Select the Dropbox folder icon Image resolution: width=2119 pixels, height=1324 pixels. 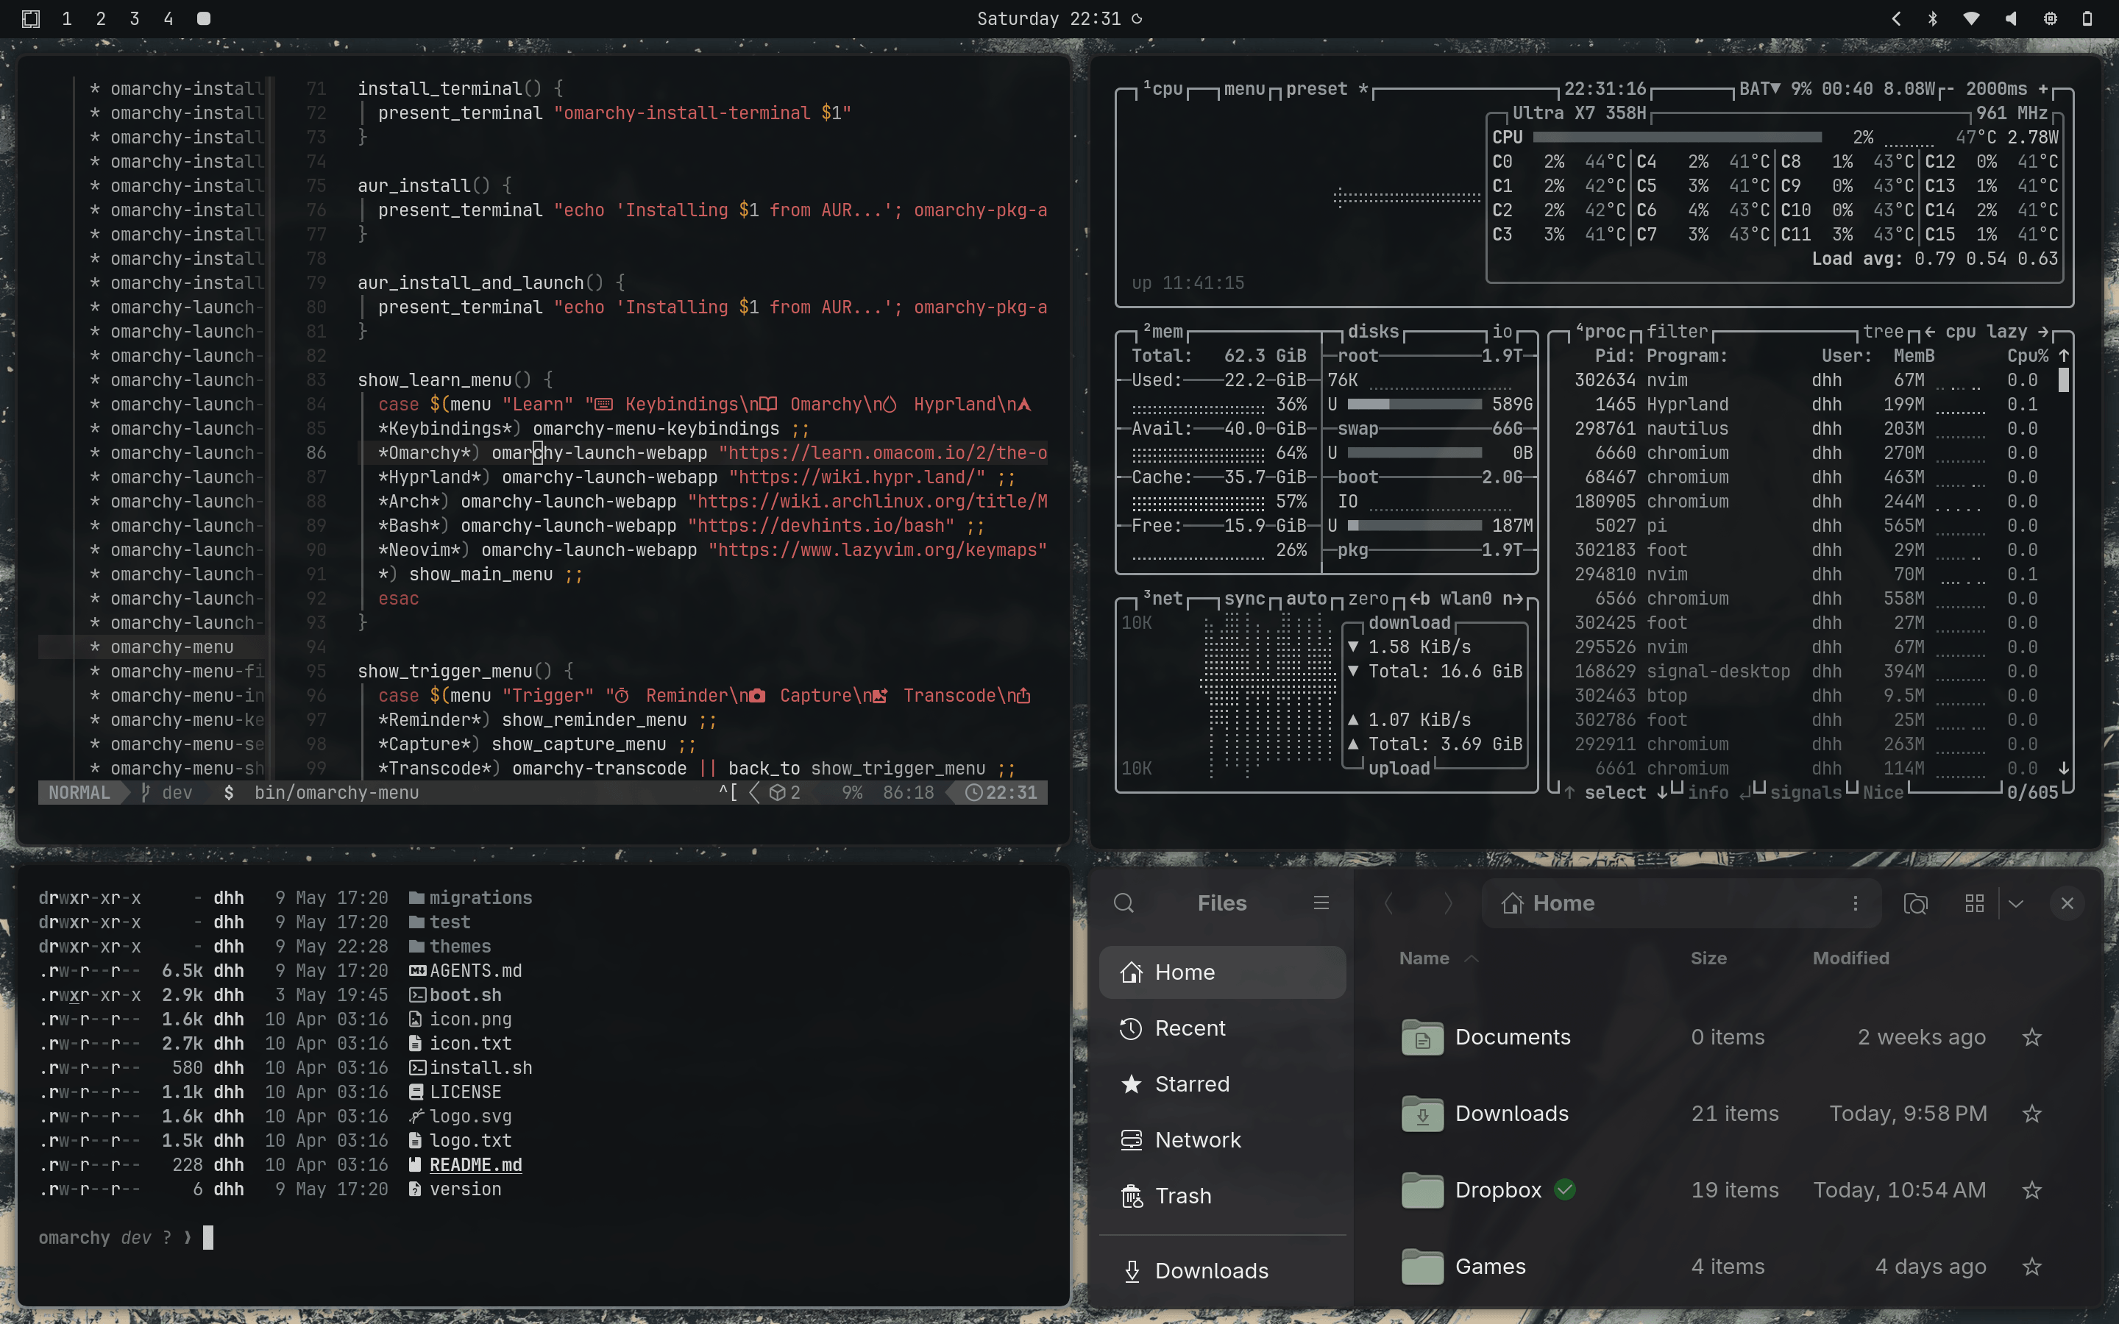coord(1422,1190)
